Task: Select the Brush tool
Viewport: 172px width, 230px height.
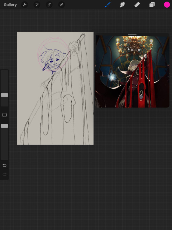Action: click(x=108, y=5)
